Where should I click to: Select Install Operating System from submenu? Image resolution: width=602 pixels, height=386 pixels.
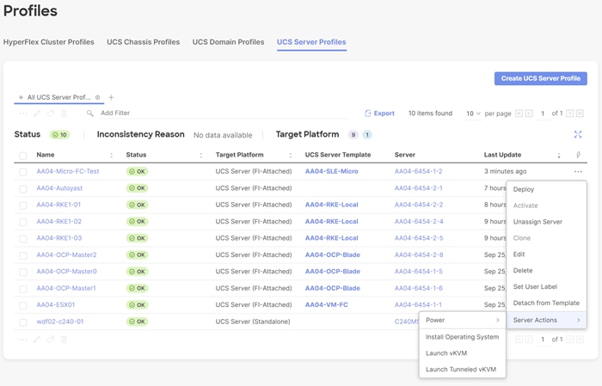pyautogui.click(x=463, y=337)
